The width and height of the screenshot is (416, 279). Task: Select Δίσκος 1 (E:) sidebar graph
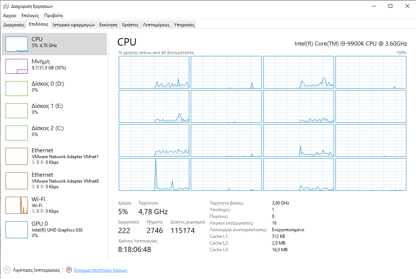point(17,111)
